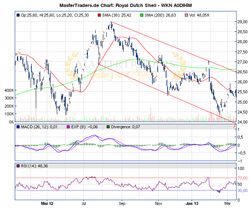Click the 'Sep' date axis label
This screenshot has width=251, height=213.
(x=123, y=203)
